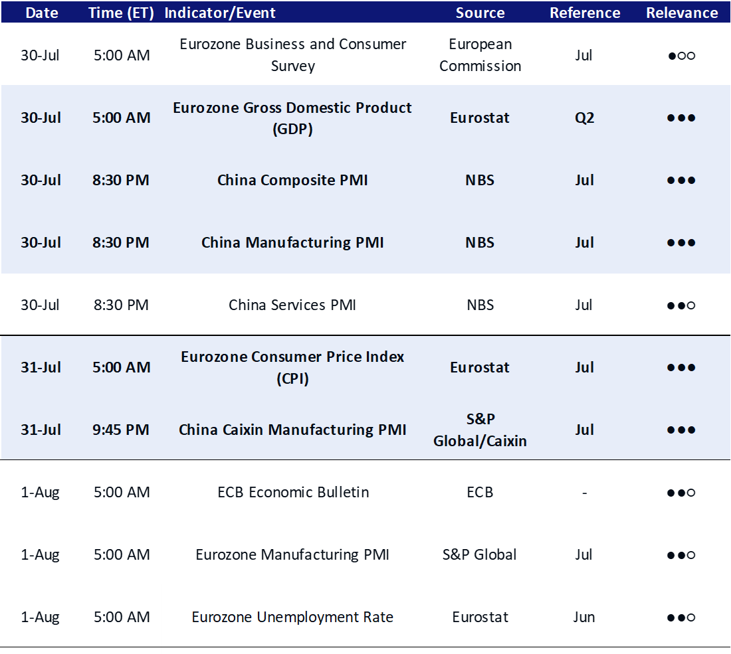Click the Indicator/Event column header
The image size is (731, 654).
coord(220,13)
